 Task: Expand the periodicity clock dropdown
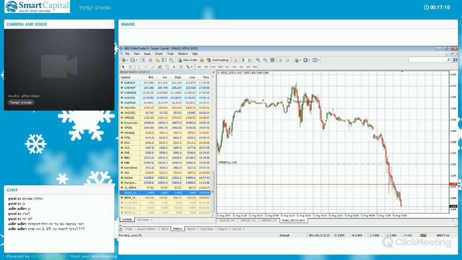click(x=310, y=60)
